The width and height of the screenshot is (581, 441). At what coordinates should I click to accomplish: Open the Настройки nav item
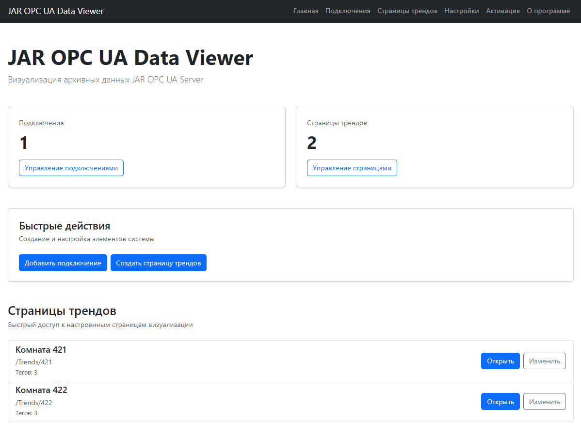pyautogui.click(x=462, y=11)
